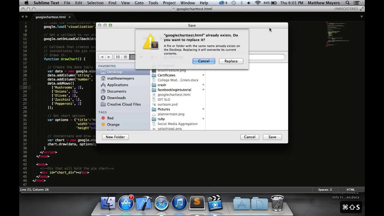Select Creative Cloud Files in sidebar
Viewport: 384px width, 216px height.
(124, 104)
